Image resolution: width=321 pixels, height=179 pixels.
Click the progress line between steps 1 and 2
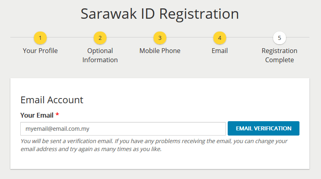tap(70, 37)
